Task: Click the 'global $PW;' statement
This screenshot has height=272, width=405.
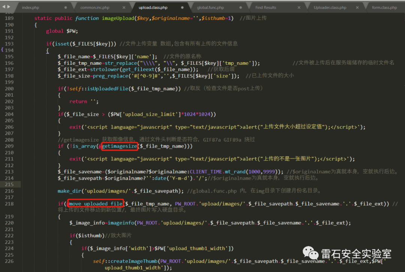Action: click(x=62, y=31)
